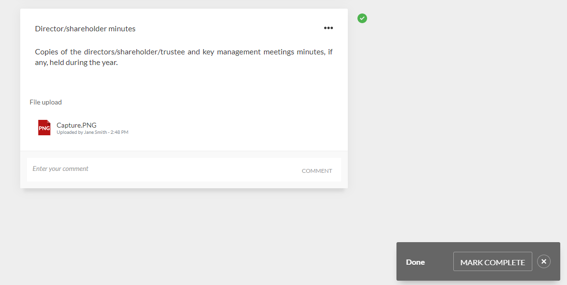Click the word 'trustee' in the description
This screenshot has height=285, width=567.
click(172, 52)
